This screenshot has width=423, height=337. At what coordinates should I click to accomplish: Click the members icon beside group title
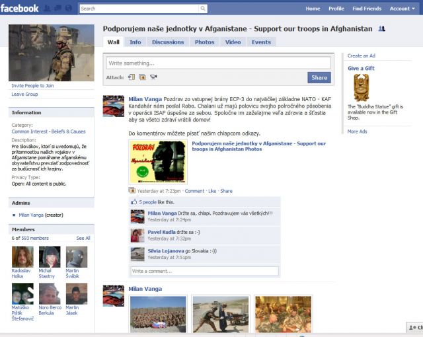(x=382, y=29)
